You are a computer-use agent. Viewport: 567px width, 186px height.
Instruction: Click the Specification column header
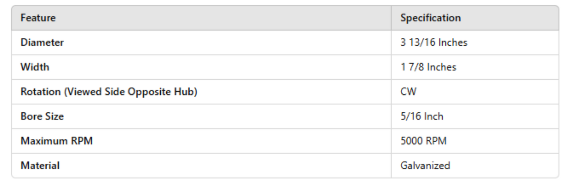431,18
